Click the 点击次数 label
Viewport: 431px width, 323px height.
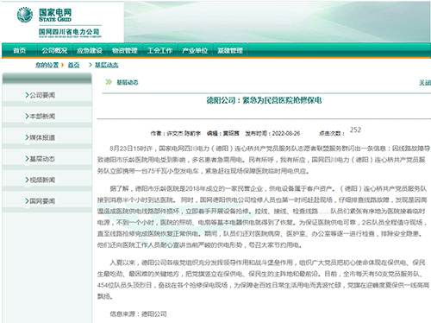332,134
